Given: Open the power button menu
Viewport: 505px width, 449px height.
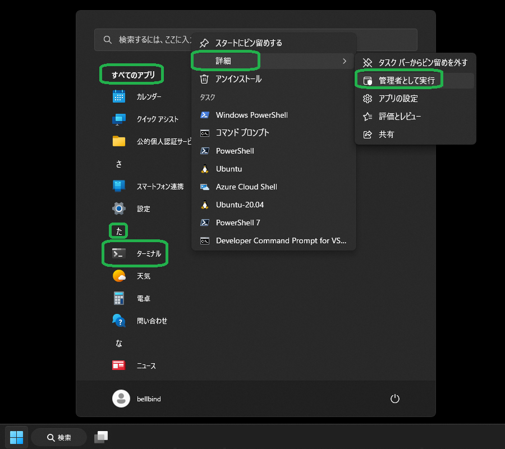Looking at the screenshot, I should [395, 399].
